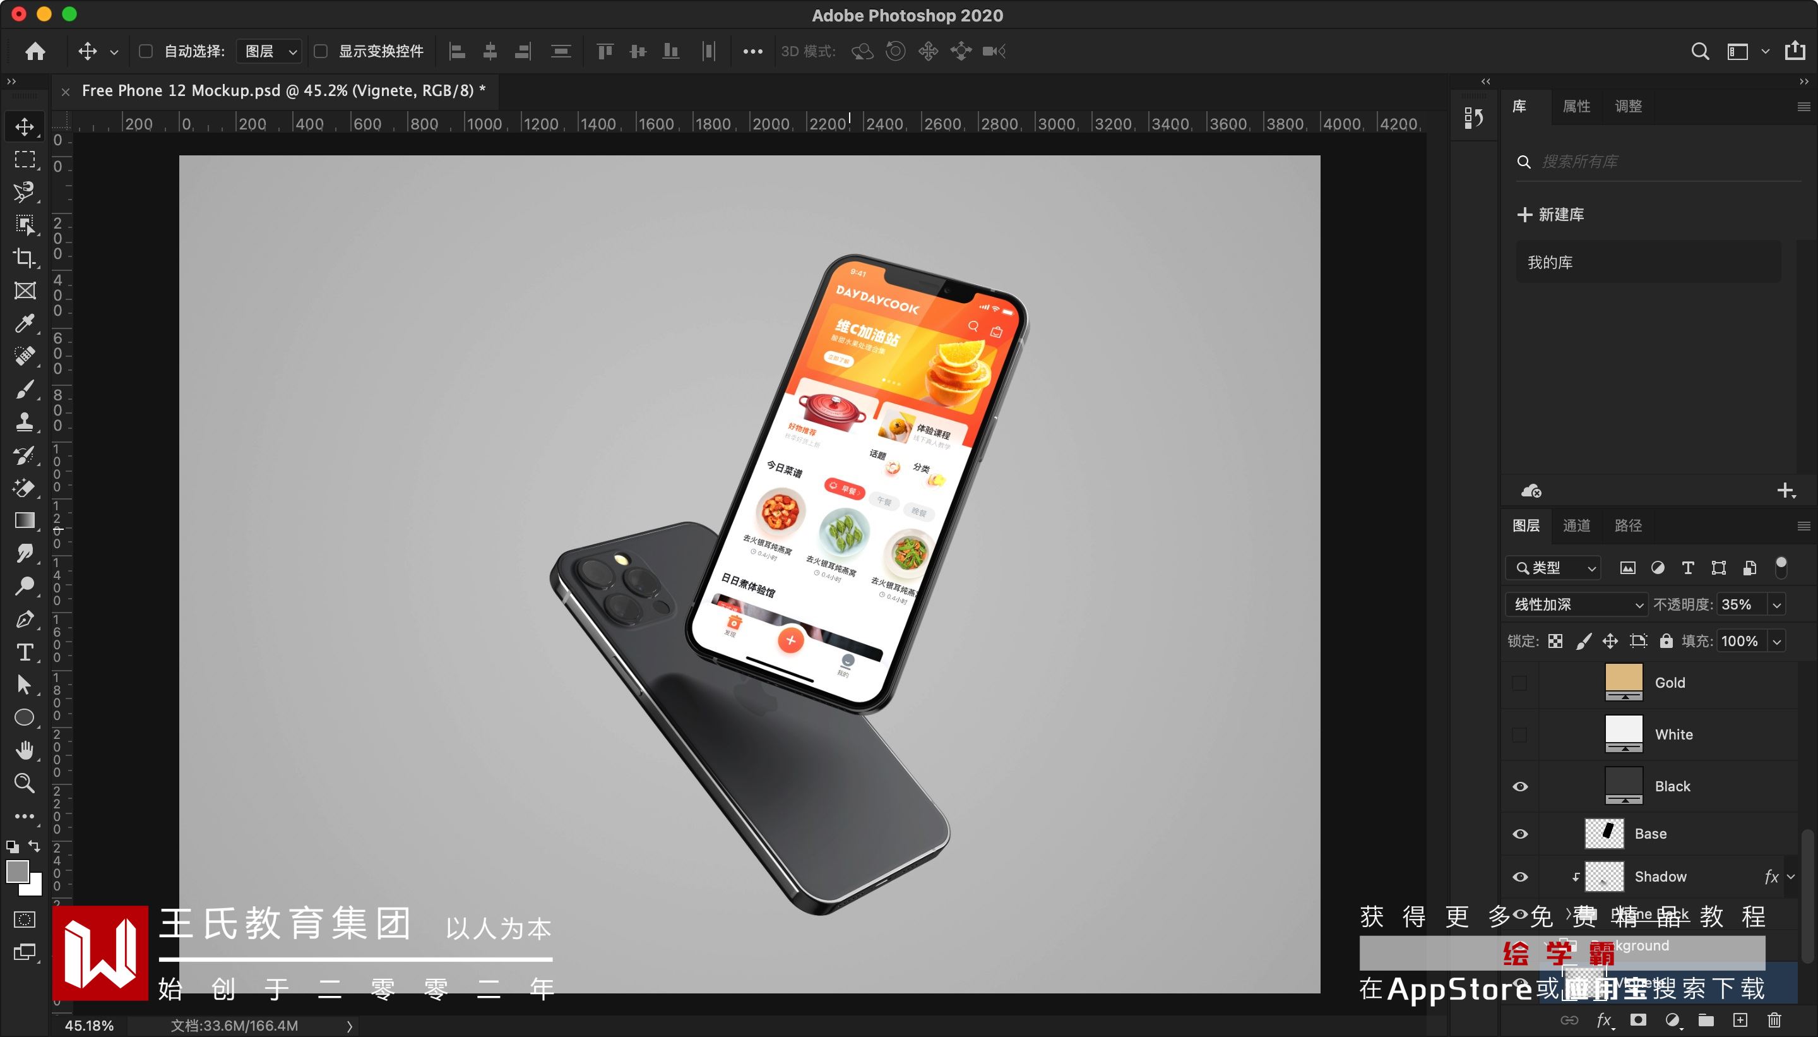Viewport: 1818px width, 1037px height.
Task: Open the layer filter type dropdown
Action: tap(1554, 568)
